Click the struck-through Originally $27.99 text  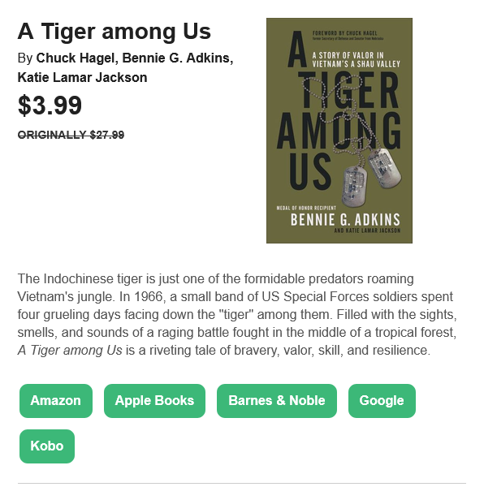coord(71,135)
